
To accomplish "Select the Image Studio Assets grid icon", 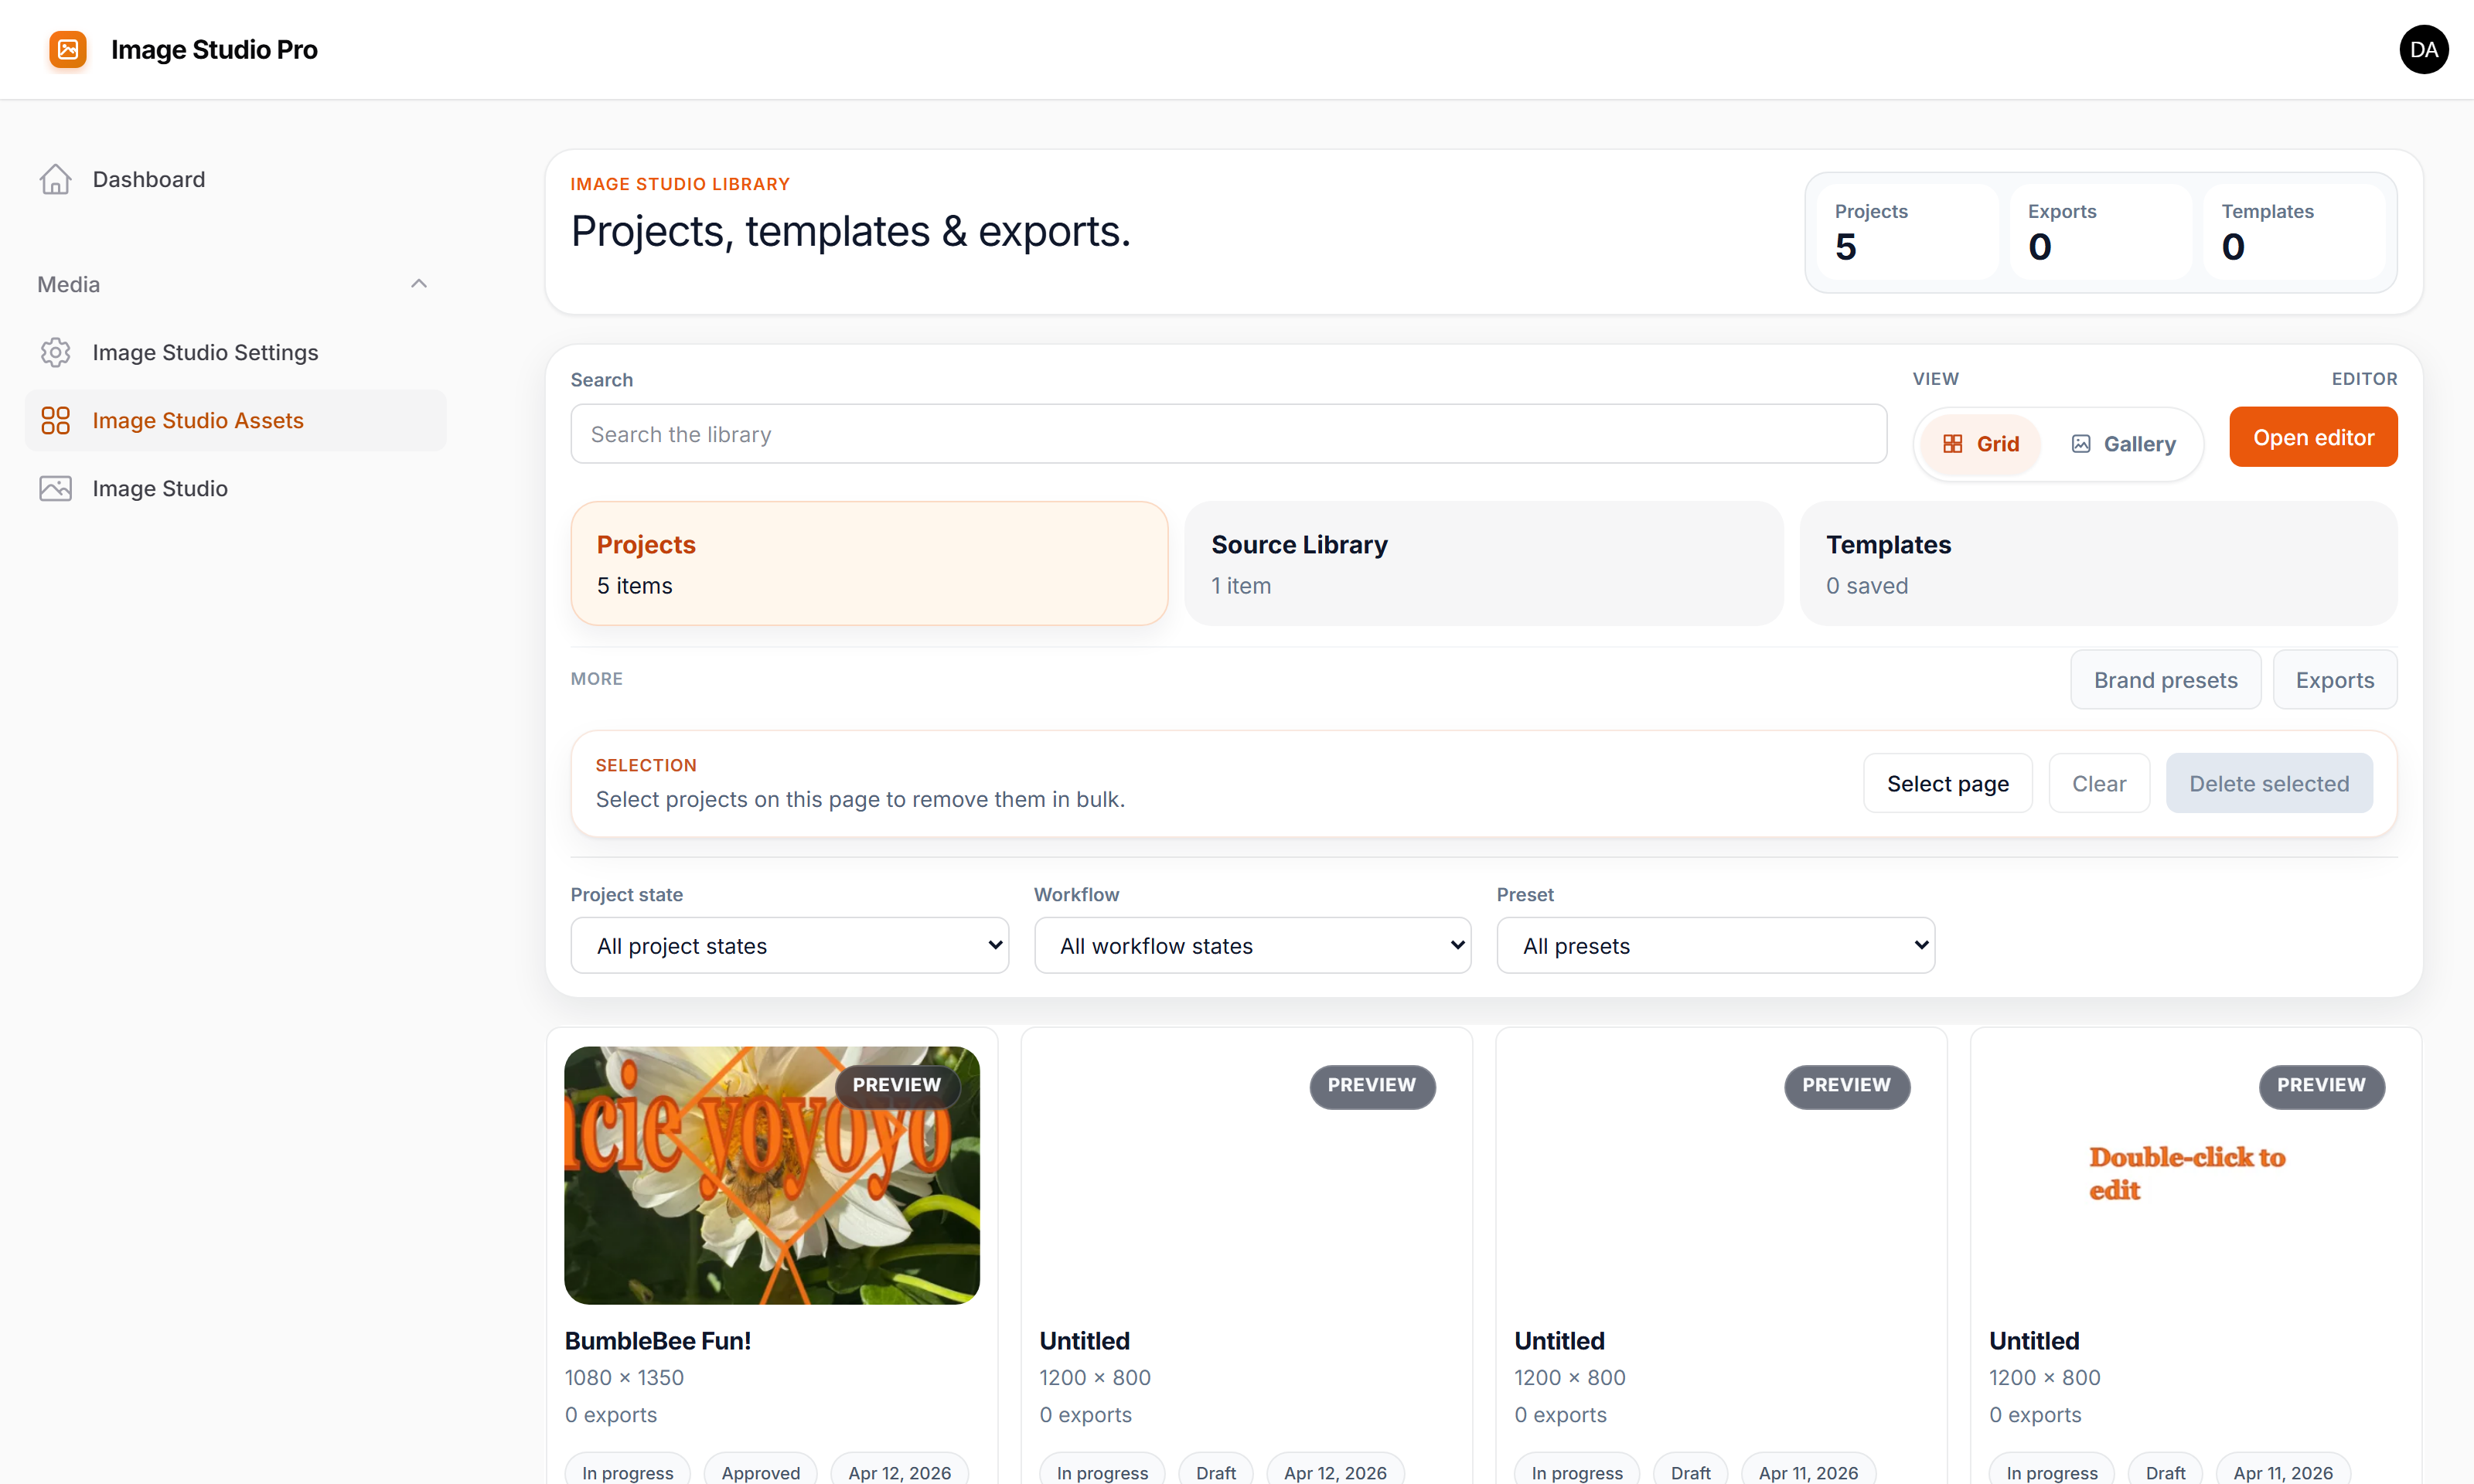I will pos(55,420).
